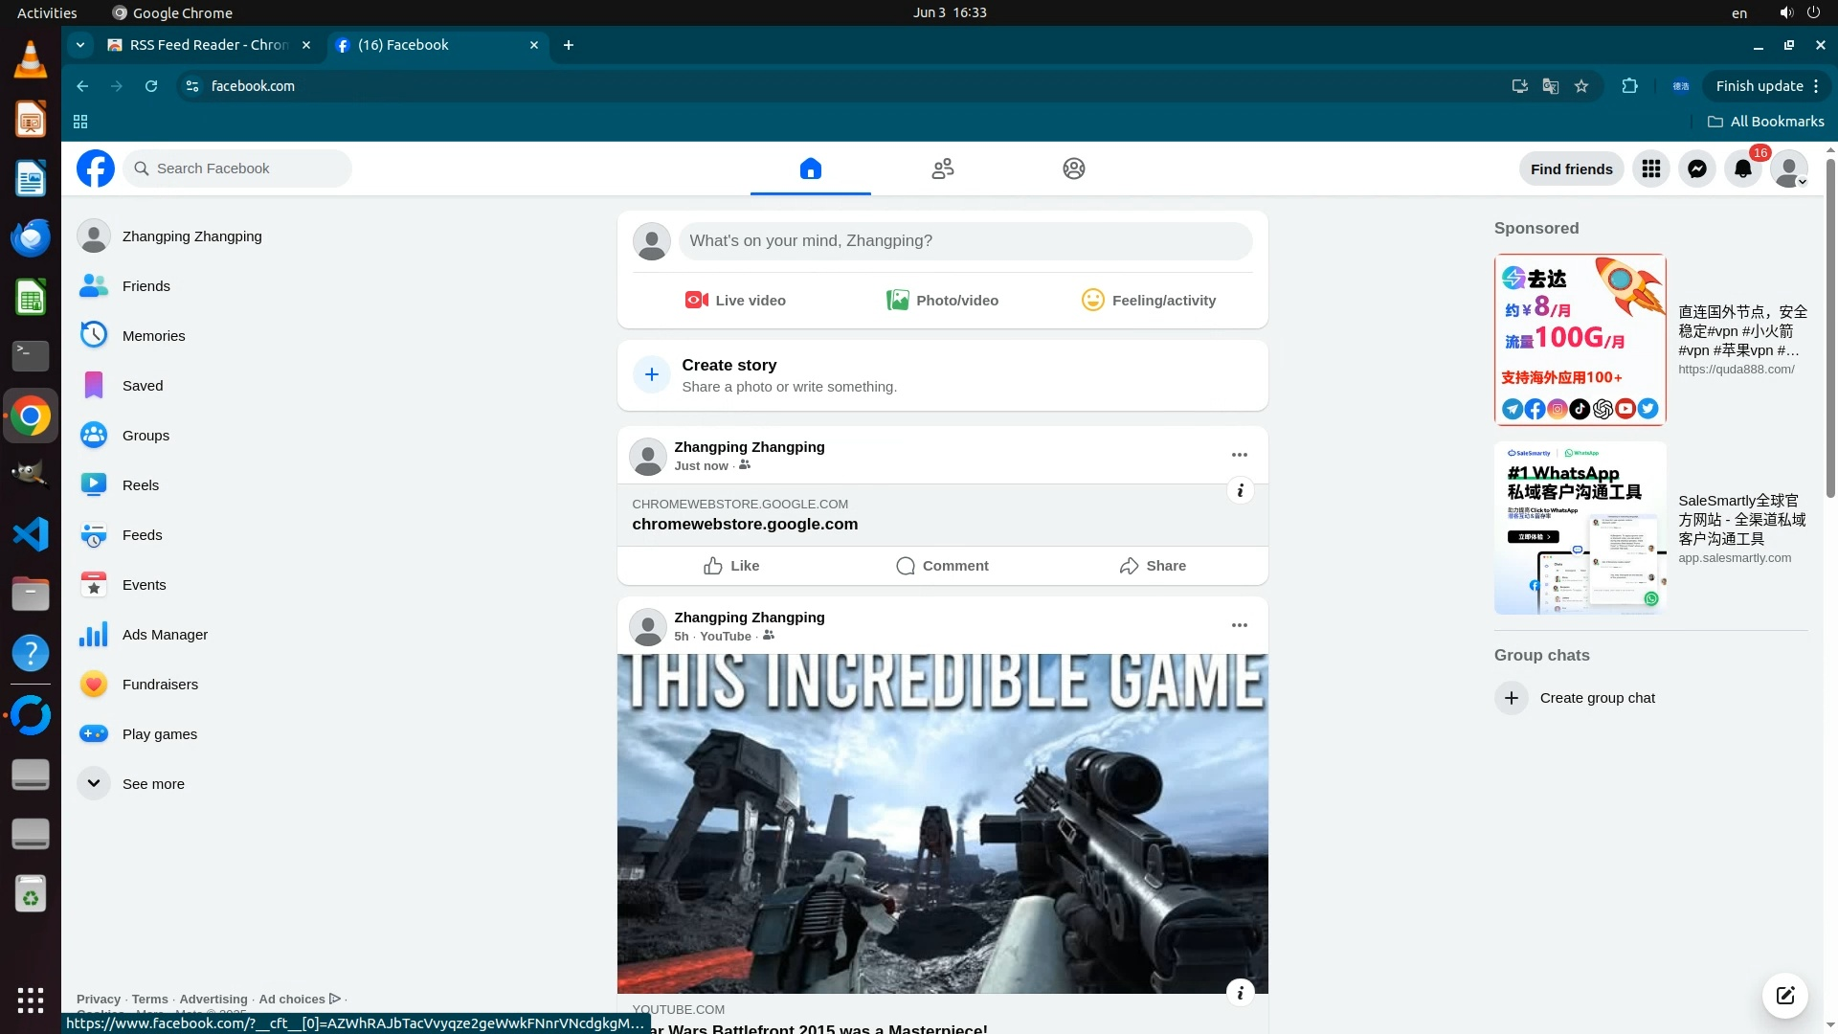Click the Friends icon in top navigation
Image resolution: width=1838 pixels, height=1034 pixels.
pyautogui.click(x=943, y=169)
